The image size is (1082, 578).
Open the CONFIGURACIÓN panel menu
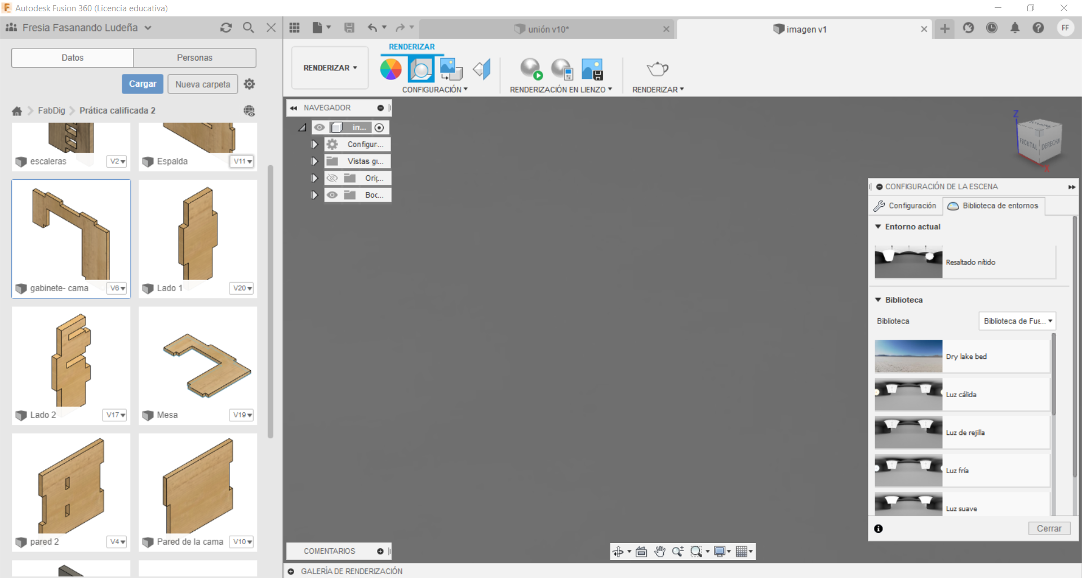pyautogui.click(x=435, y=90)
